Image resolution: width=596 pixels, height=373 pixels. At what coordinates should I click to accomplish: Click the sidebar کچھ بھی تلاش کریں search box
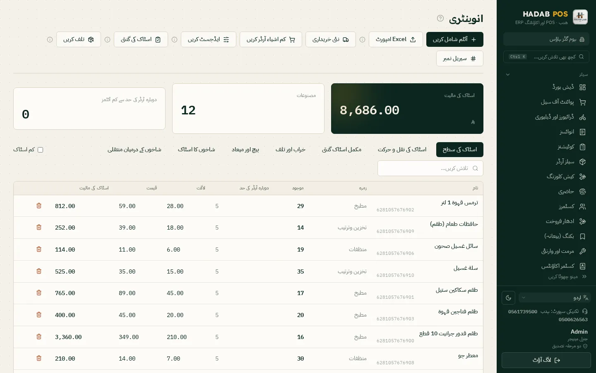click(546, 57)
